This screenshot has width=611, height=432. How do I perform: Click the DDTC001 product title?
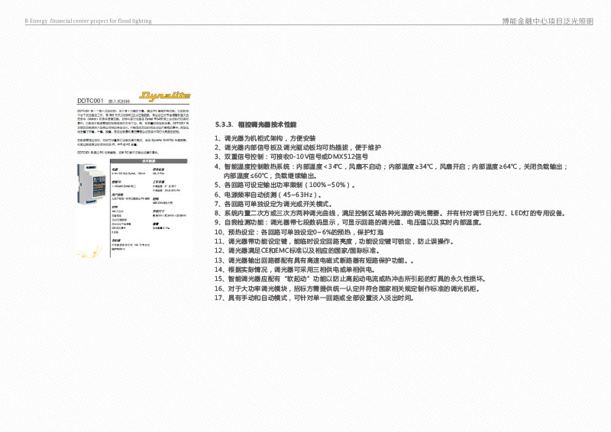click(91, 101)
